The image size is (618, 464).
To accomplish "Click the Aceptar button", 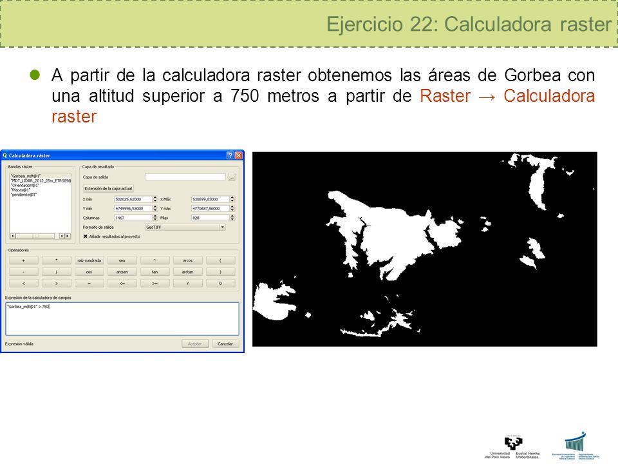I will pyautogui.click(x=195, y=343).
